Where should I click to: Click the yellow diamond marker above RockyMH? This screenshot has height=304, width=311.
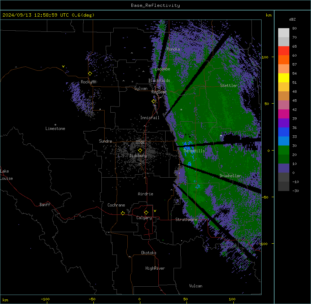[x=90, y=74]
